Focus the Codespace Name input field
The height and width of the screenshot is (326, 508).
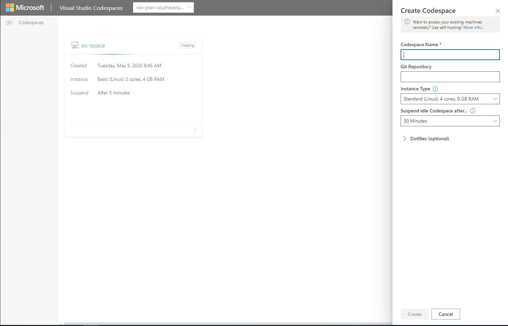450,55
